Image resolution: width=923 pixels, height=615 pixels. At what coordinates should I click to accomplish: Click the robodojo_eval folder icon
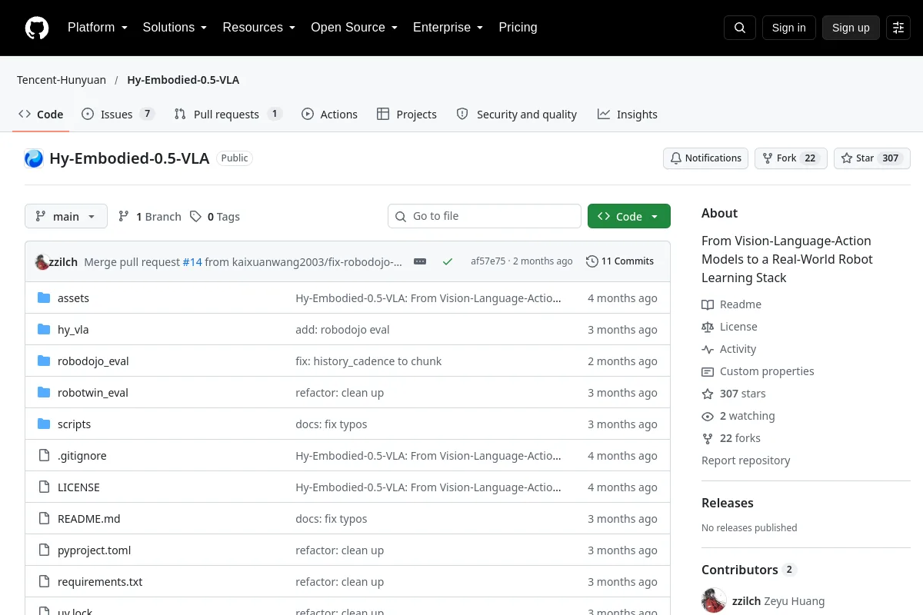pyautogui.click(x=44, y=361)
